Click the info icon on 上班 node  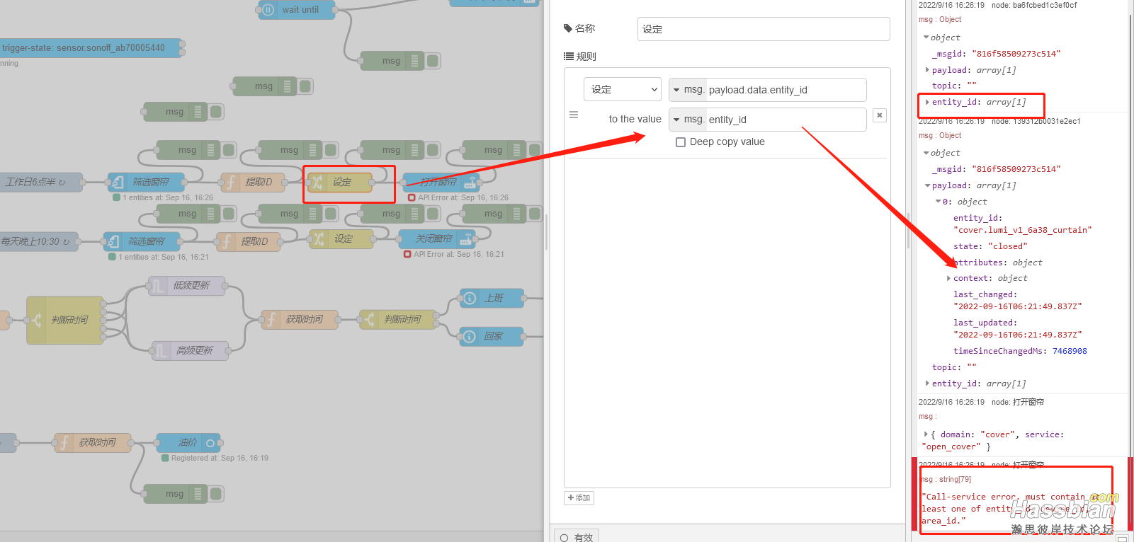469,299
